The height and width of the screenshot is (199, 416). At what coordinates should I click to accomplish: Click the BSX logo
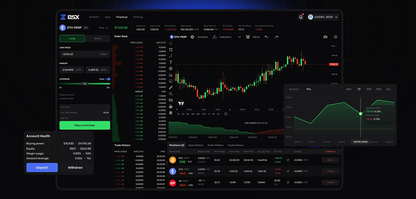pyautogui.click(x=70, y=17)
